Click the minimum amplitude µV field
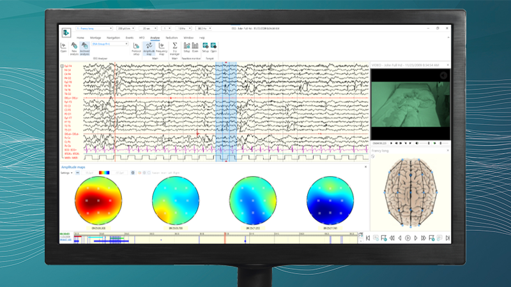The height and width of the screenshot is (287, 511). [120, 173]
